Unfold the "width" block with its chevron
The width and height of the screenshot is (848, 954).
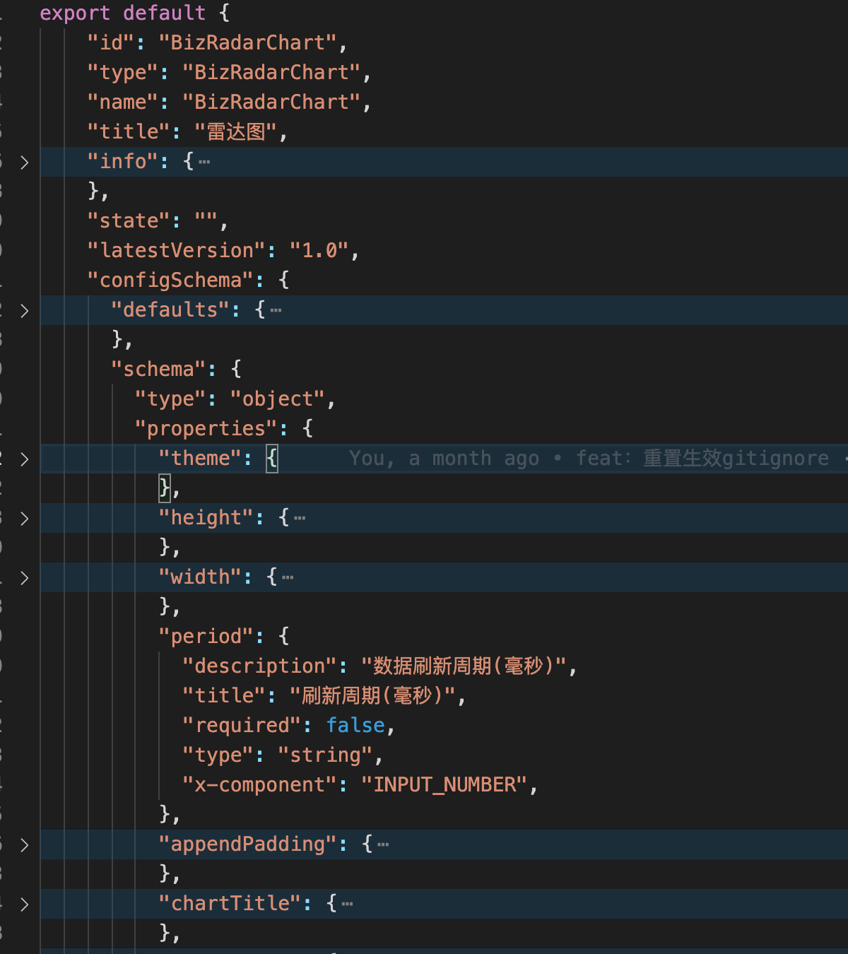25,578
